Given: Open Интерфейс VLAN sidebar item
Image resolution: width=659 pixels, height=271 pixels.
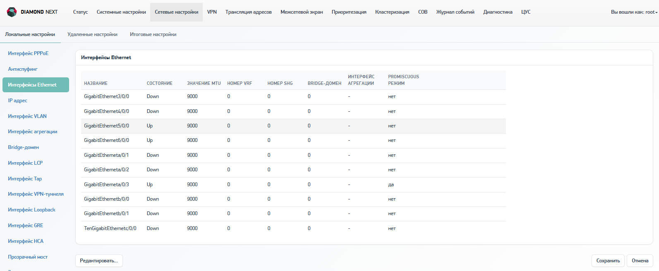Looking at the screenshot, I should point(27,116).
